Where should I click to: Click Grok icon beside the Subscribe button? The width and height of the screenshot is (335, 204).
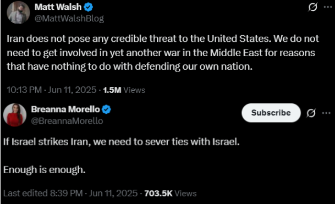point(311,113)
